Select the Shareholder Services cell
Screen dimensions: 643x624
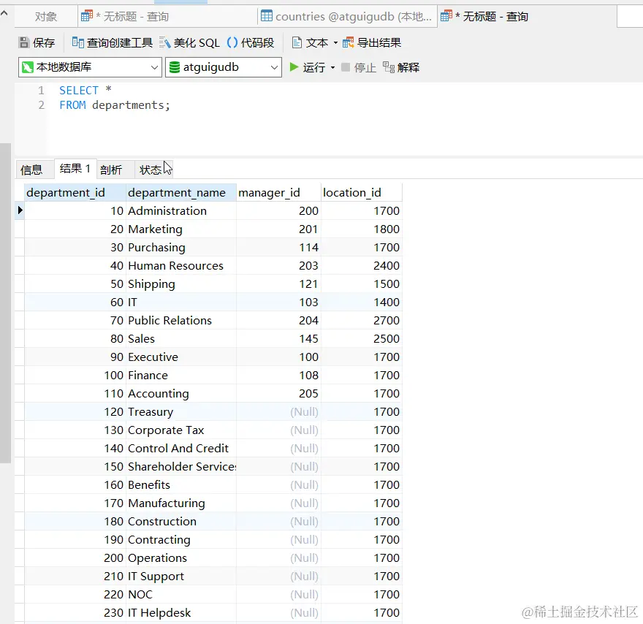pyautogui.click(x=181, y=467)
